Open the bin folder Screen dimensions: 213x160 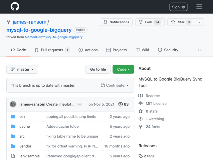pos(22,117)
